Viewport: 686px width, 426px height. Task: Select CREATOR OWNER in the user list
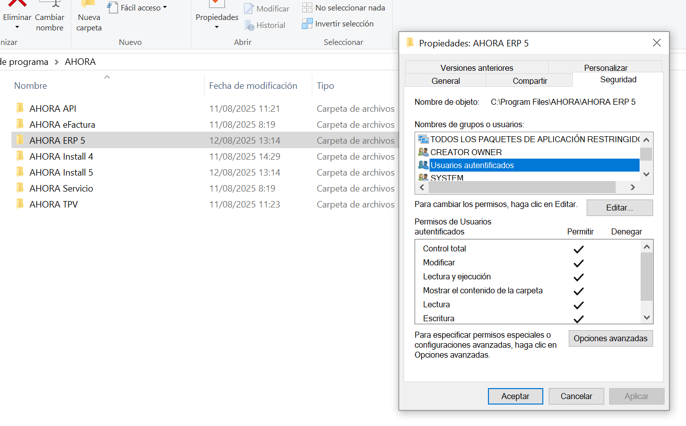pos(529,152)
